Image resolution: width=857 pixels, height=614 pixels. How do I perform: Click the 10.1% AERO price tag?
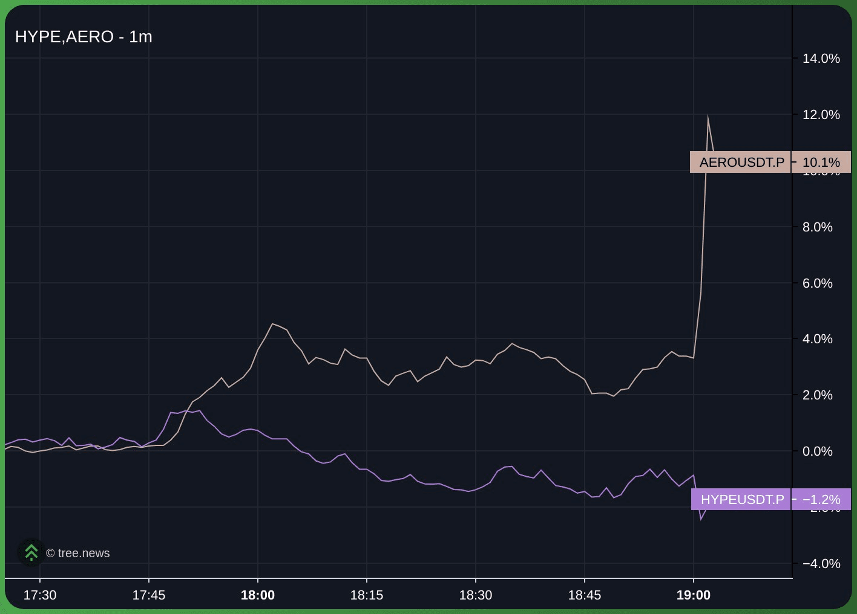(x=821, y=162)
